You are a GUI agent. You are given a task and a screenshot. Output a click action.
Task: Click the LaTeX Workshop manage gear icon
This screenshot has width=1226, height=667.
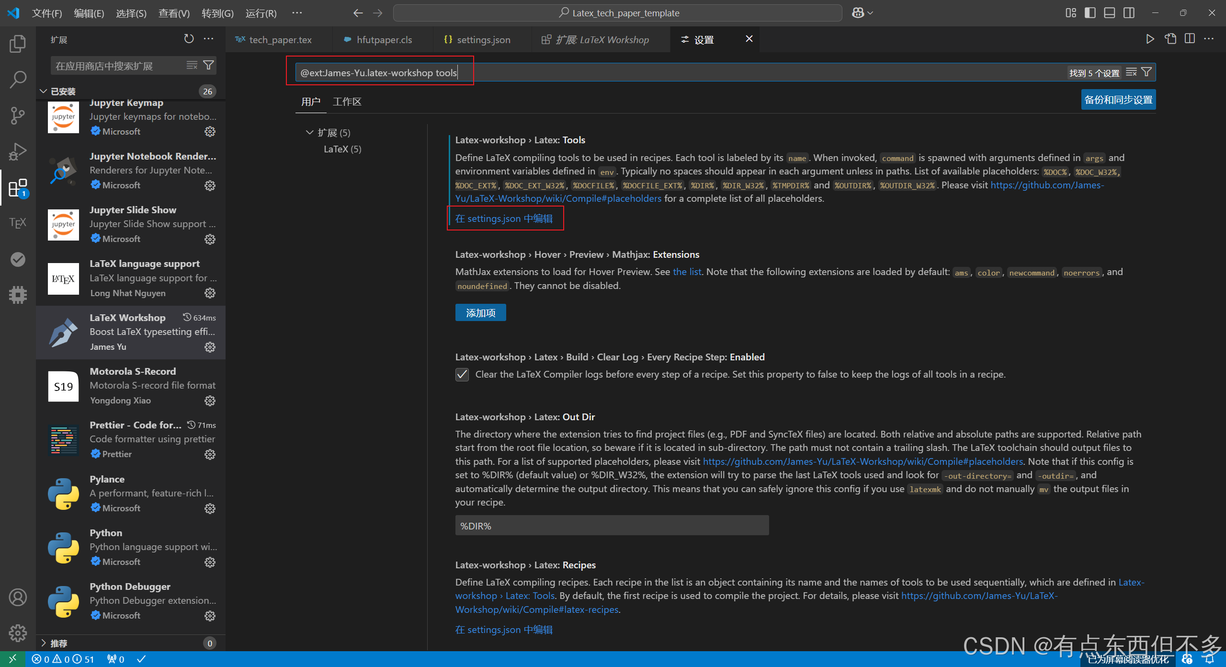tap(210, 347)
